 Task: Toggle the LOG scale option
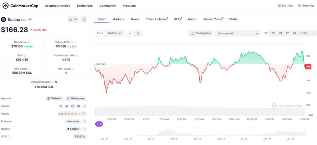[304, 33]
